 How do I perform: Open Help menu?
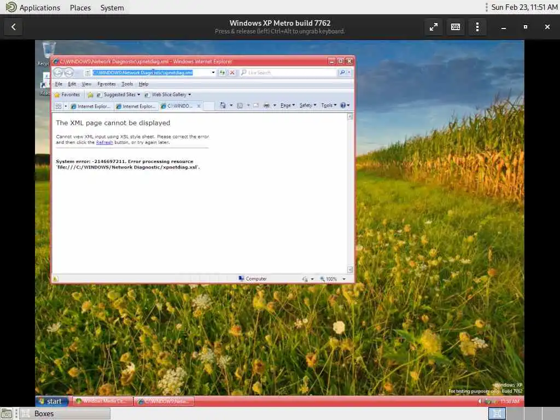point(144,84)
